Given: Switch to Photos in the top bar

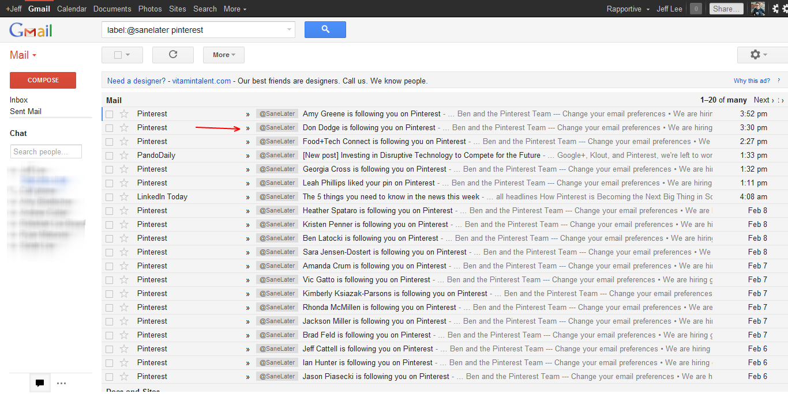Looking at the screenshot, I should click(150, 9).
